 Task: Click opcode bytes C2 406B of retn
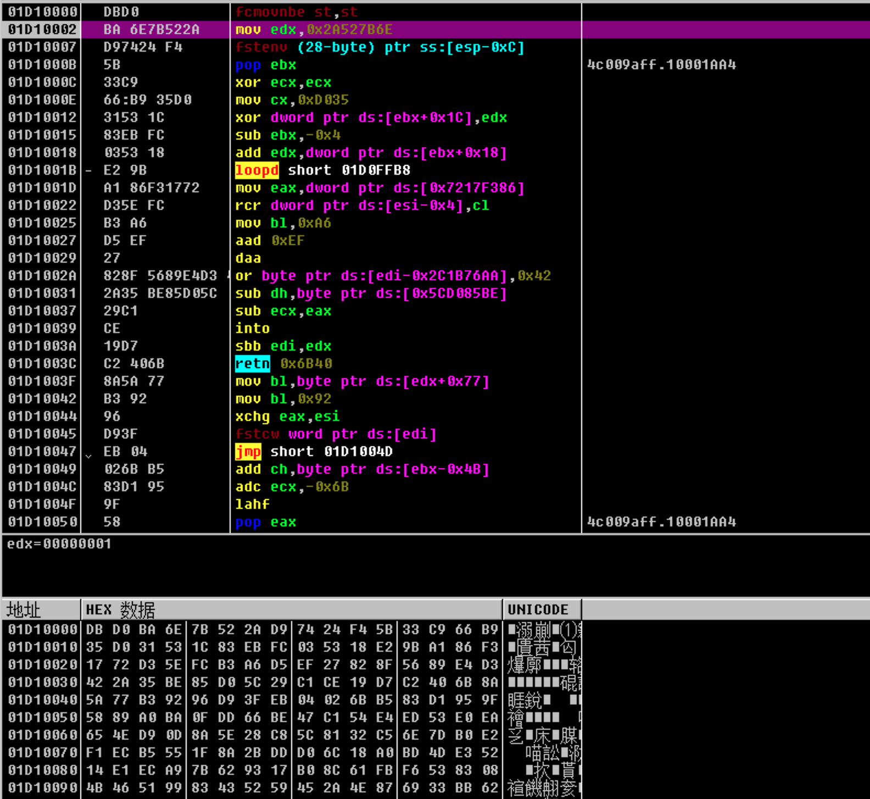134,364
